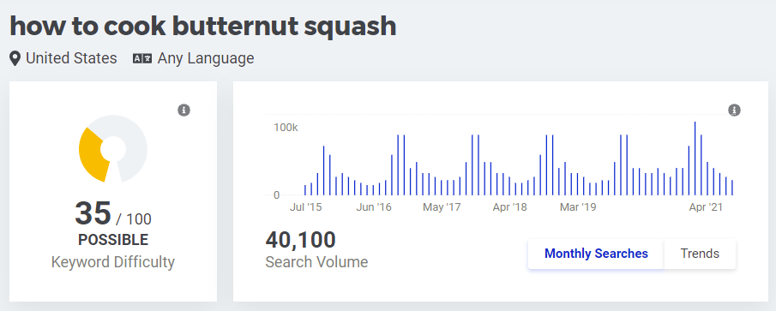Image resolution: width=776 pixels, height=311 pixels.
Task: Click the Jul '15 axis label
Action: (305, 207)
